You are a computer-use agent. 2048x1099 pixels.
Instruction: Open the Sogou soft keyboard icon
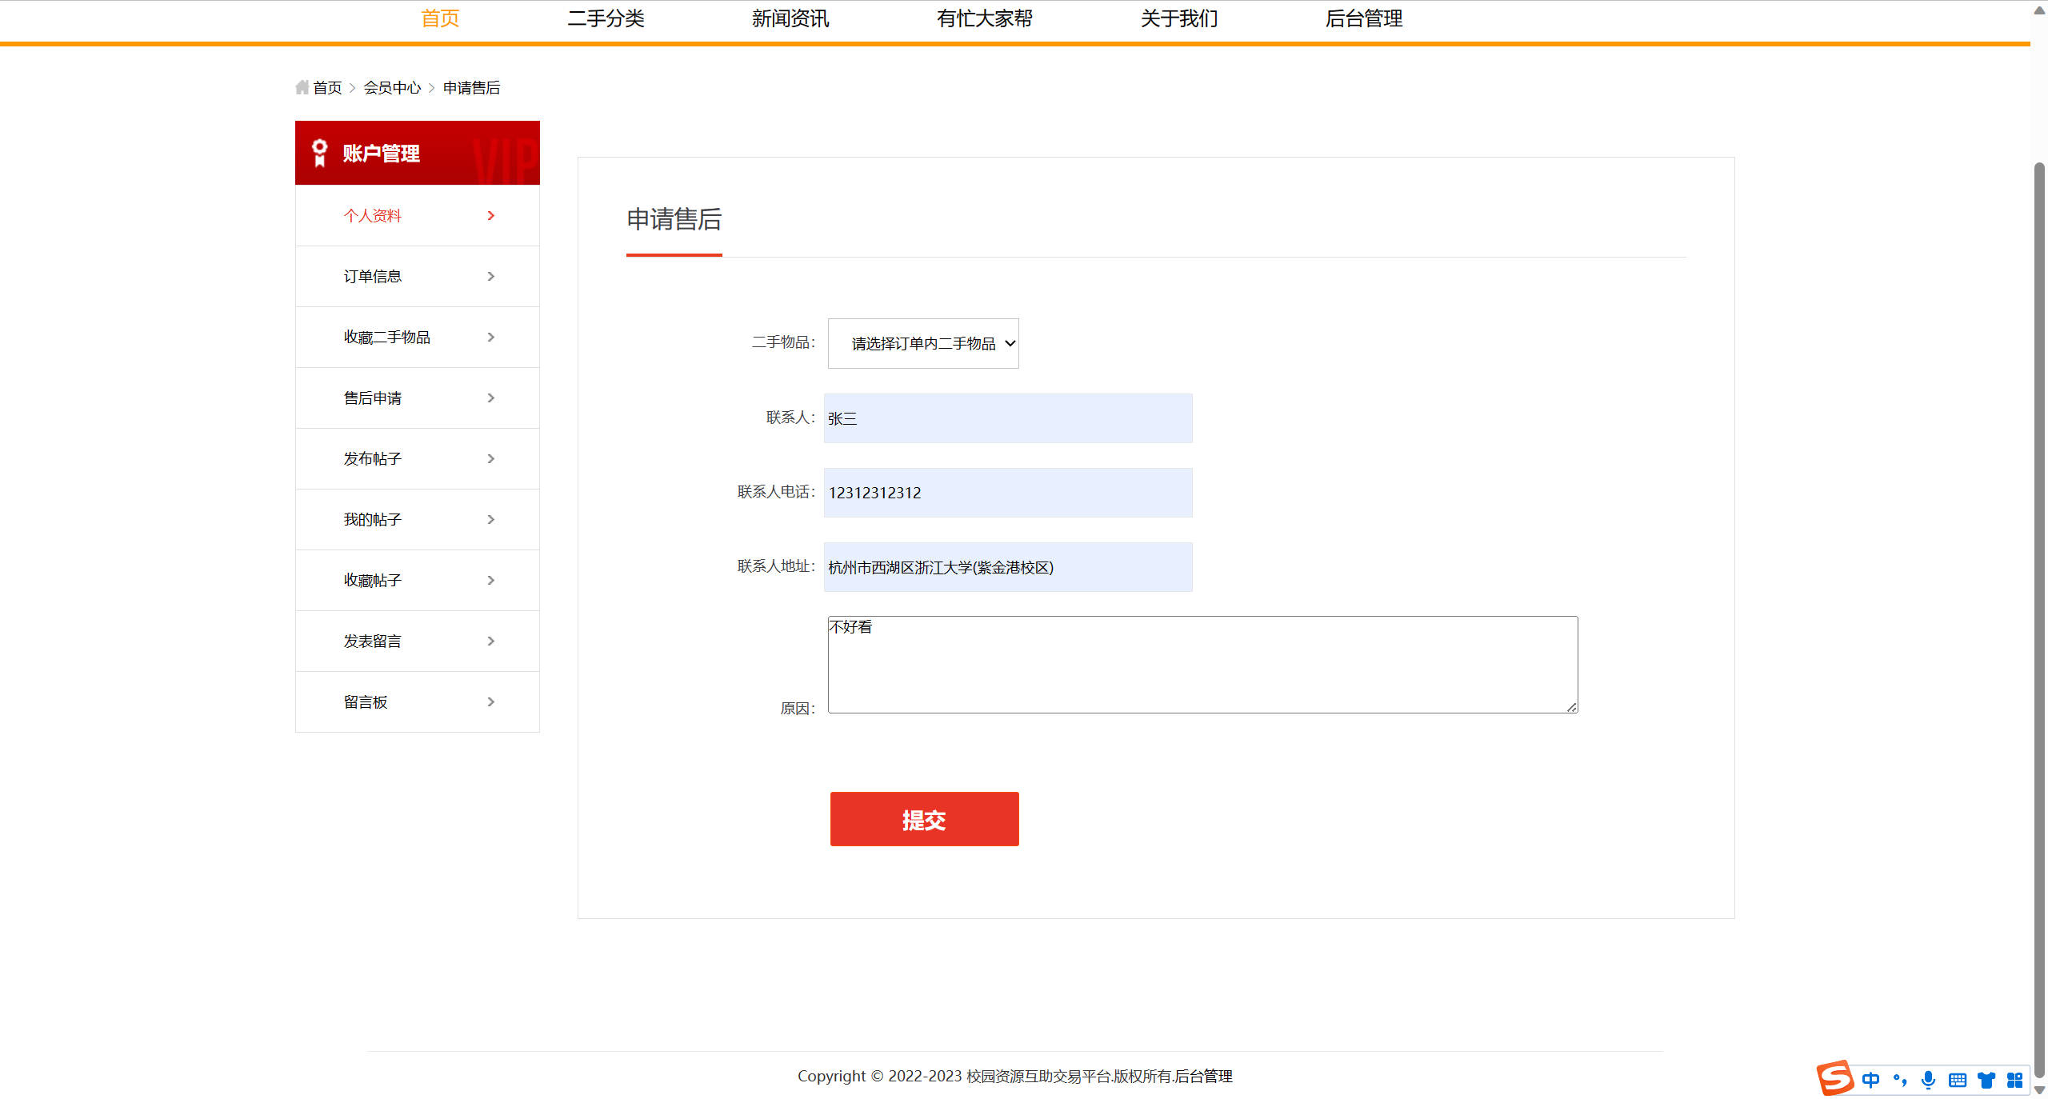[1958, 1079]
